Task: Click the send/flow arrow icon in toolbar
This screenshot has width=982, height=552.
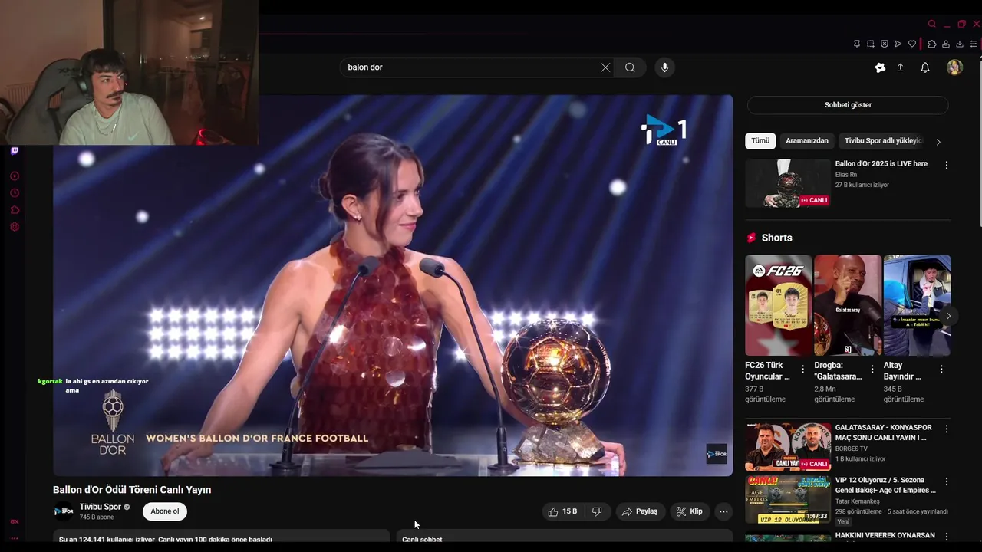Action: tap(898, 44)
